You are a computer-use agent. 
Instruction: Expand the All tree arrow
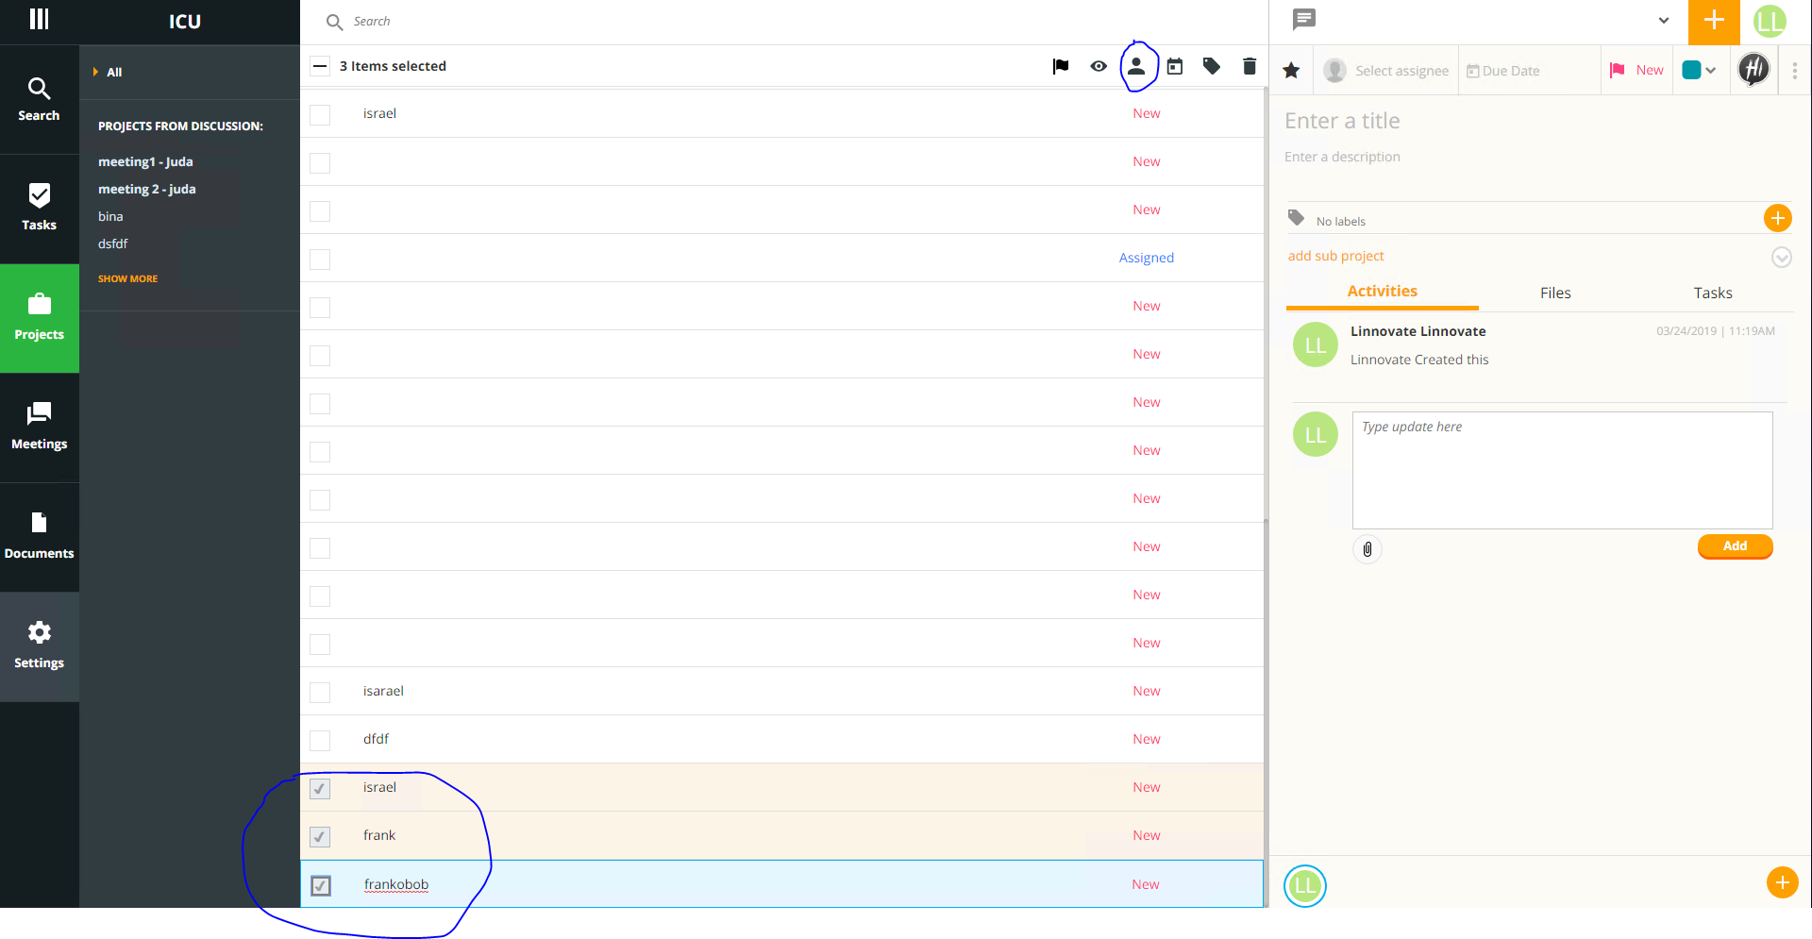(95, 72)
